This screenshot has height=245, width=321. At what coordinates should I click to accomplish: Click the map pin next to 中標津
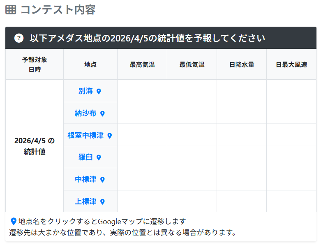click(102, 180)
